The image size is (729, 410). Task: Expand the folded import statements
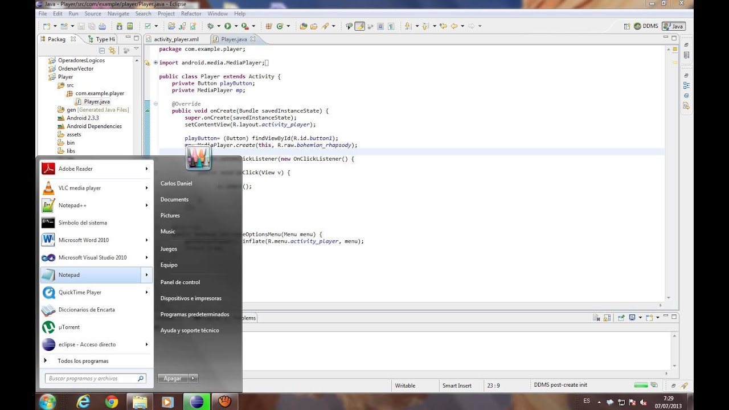(x=155, y=63)
